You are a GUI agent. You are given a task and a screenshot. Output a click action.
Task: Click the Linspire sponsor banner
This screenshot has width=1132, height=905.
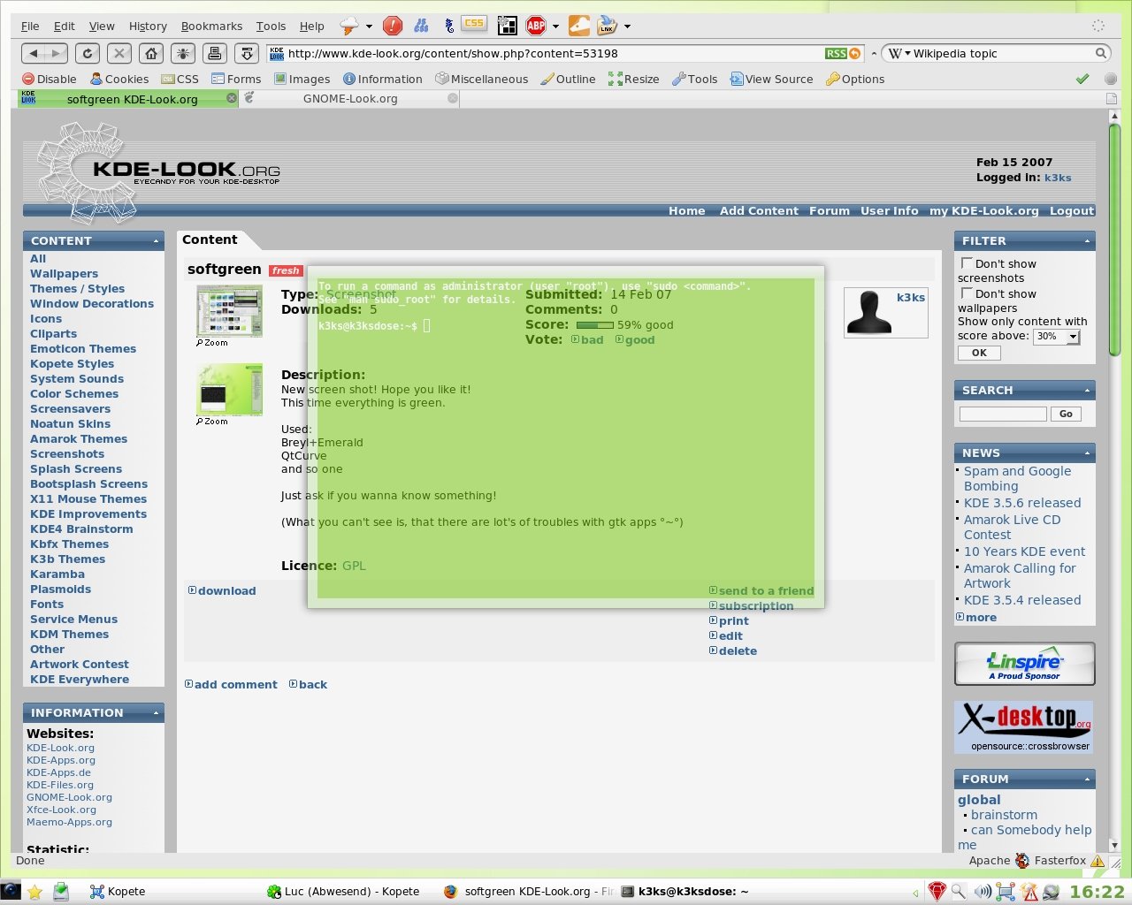click(1025, 664)
